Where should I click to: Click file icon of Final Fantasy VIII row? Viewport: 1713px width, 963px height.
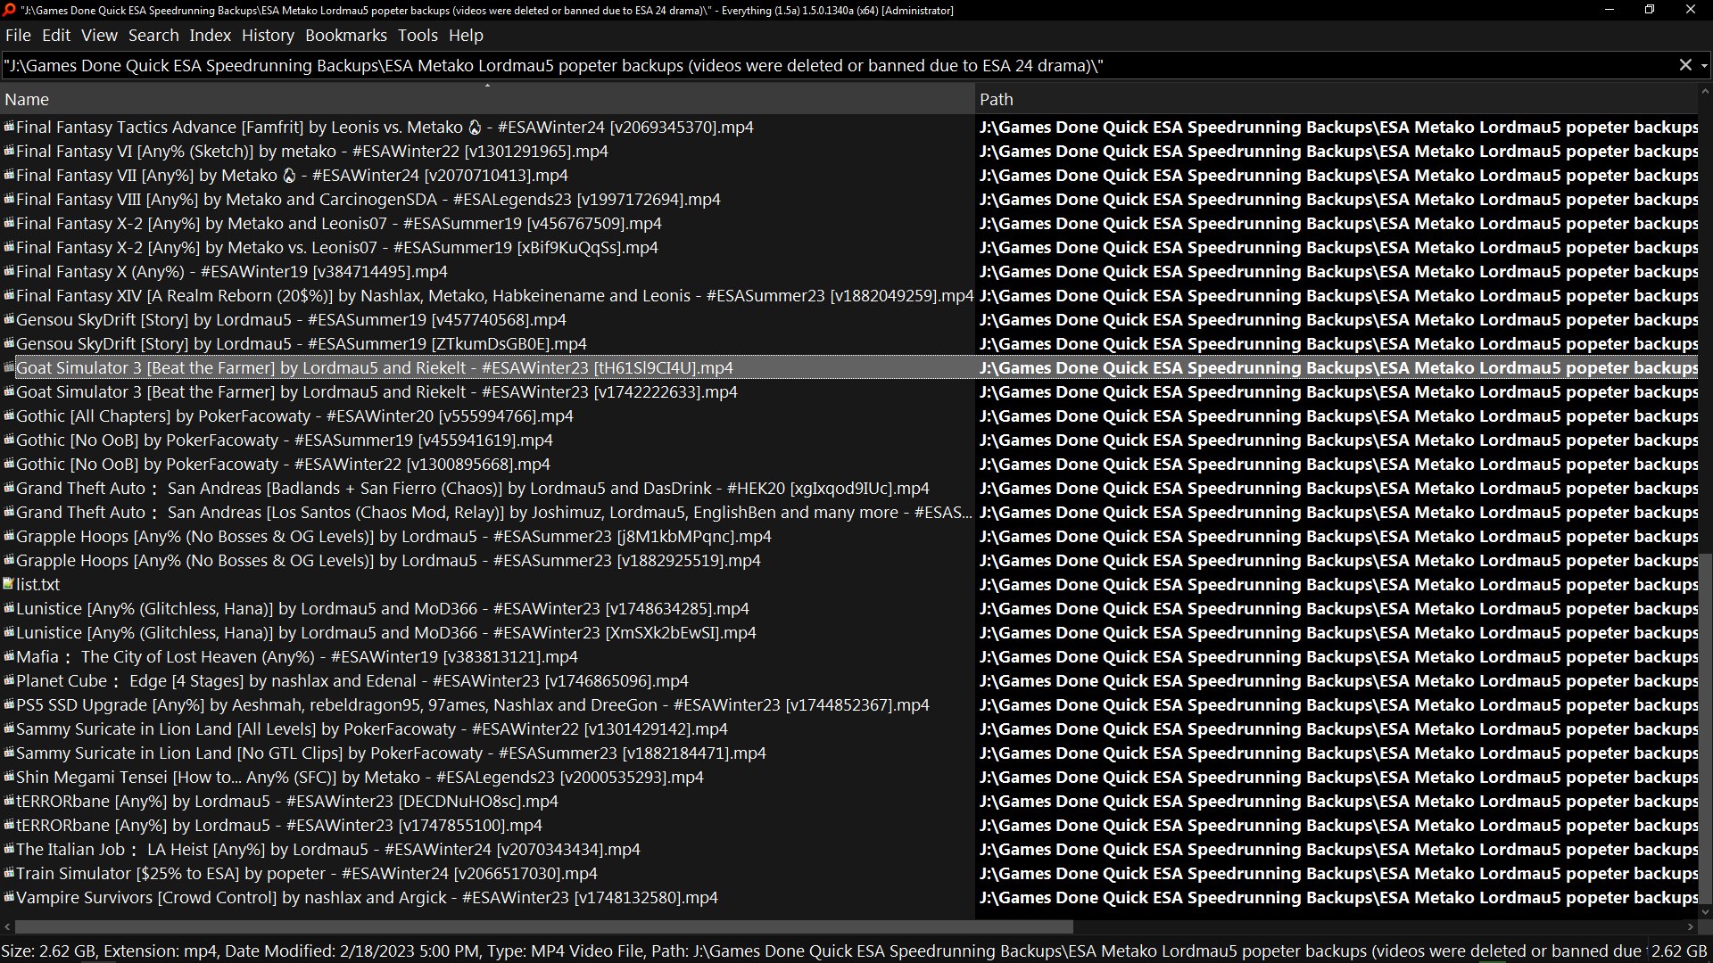click(9, 199)
